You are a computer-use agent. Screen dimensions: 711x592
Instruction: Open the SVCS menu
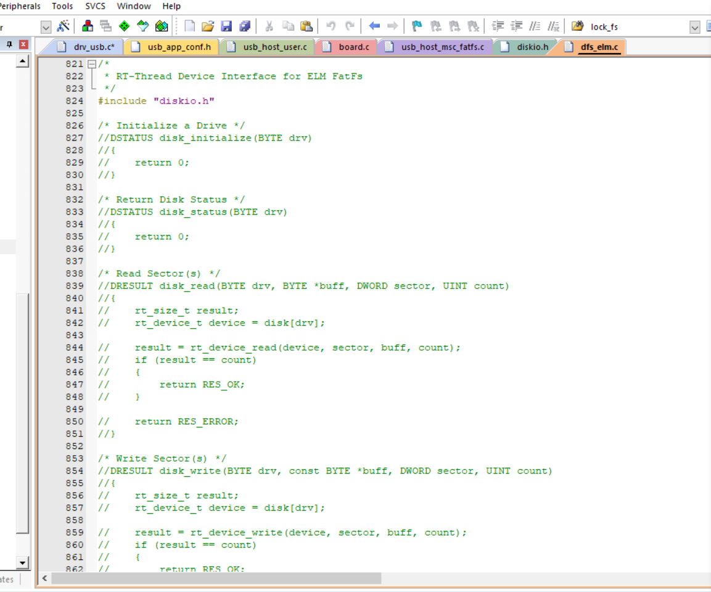[95, 6]
